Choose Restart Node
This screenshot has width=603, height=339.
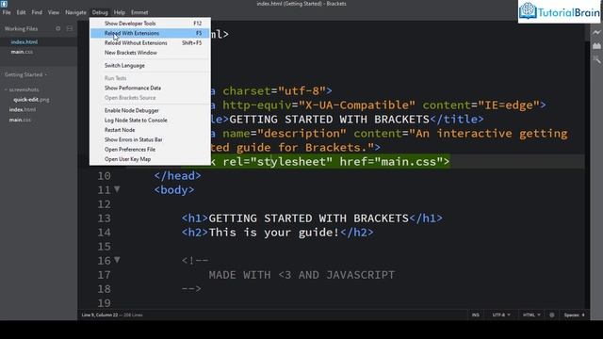click(x=150, y=130)
